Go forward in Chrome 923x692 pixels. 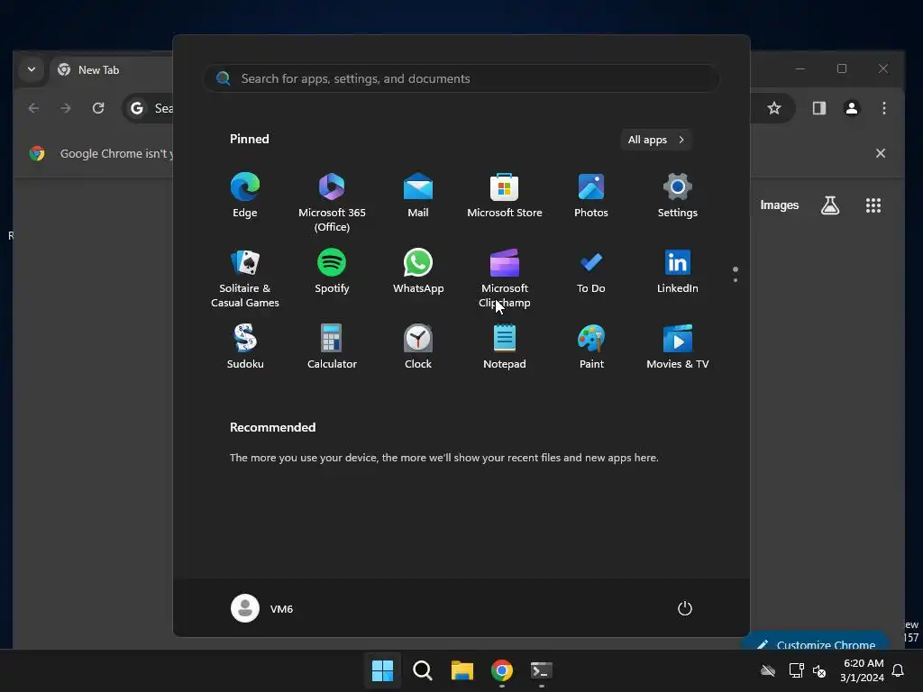[65, 108]
